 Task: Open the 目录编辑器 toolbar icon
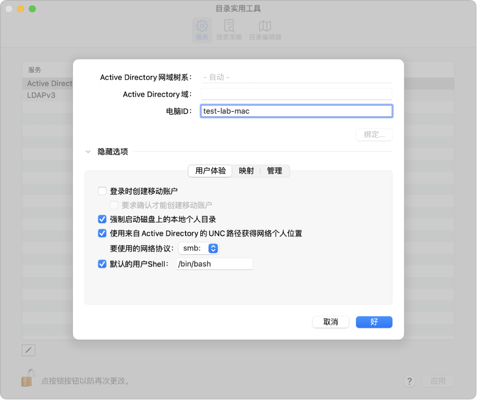[265, 30]
